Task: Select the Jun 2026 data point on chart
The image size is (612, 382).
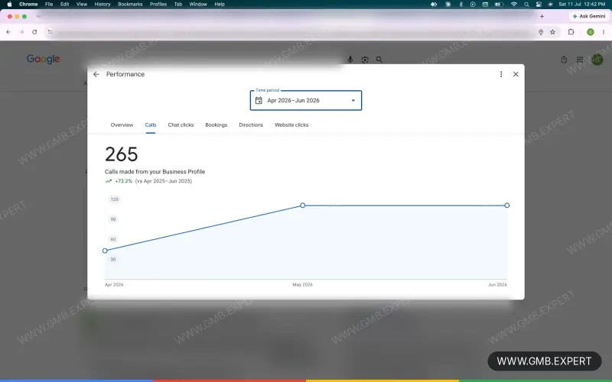Action: [506, 206]
